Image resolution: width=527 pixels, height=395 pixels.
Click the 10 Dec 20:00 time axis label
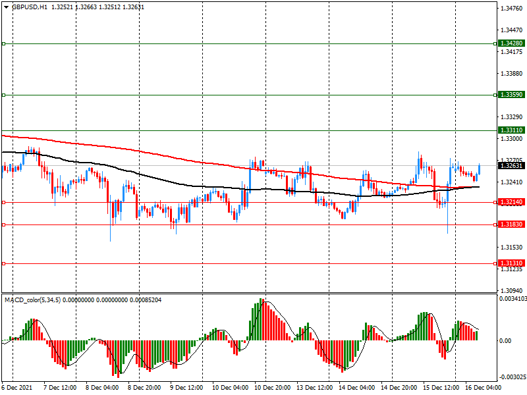tap(272, 388)
